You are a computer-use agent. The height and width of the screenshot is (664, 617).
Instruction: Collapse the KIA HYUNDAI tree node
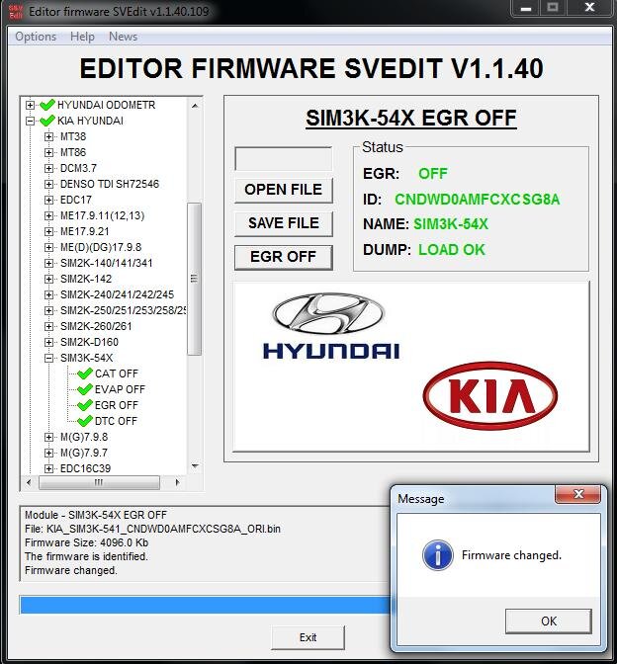click(x=30, y=121)
